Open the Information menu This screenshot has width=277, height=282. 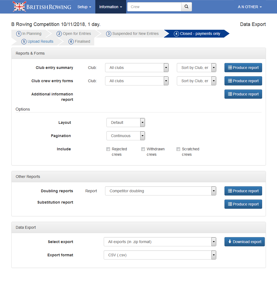point(110,7)
